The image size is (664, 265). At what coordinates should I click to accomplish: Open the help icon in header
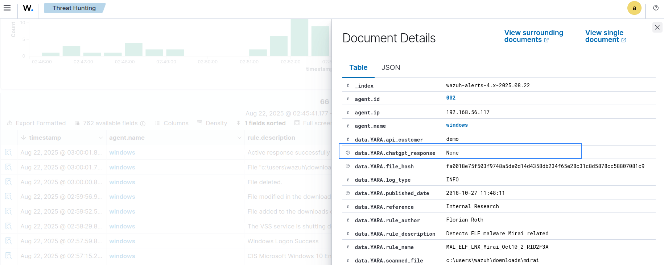coord(656,8)
